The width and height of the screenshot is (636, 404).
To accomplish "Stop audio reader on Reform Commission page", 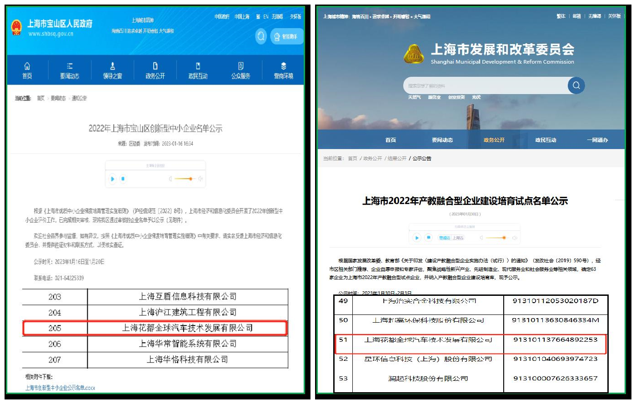I will coord(428,238).
